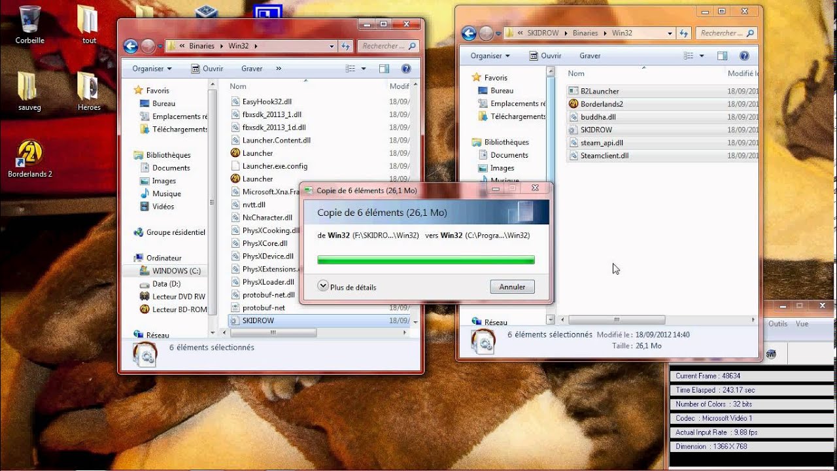Viewport: 837px width, 471px height.
Task: Select PhysXLoader.dll in left window
Action: 268,282
